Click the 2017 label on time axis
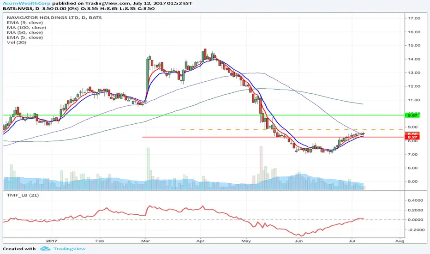This screenshot has height=254, width=430. (x=52, y=241)
